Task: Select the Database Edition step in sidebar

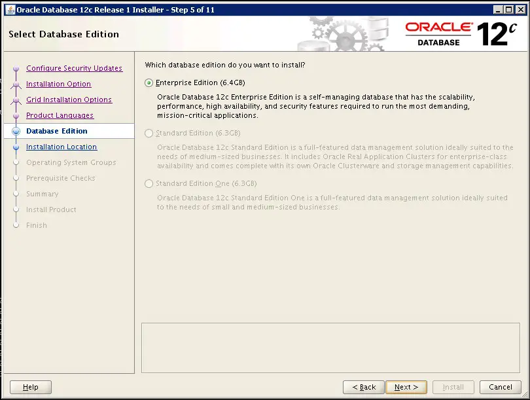Action: click(x=57, y=131)
